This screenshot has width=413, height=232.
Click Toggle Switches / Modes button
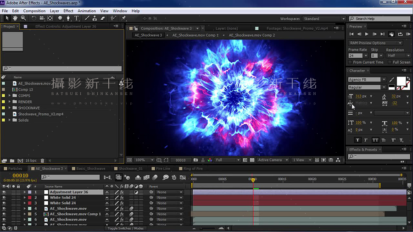pyautogui.click(x=125, y=228)
